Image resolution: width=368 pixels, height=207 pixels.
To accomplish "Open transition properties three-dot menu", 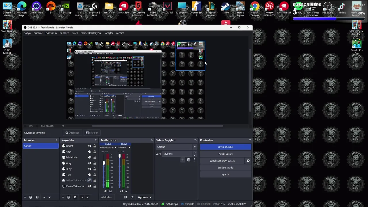I will tap(194, 160).
